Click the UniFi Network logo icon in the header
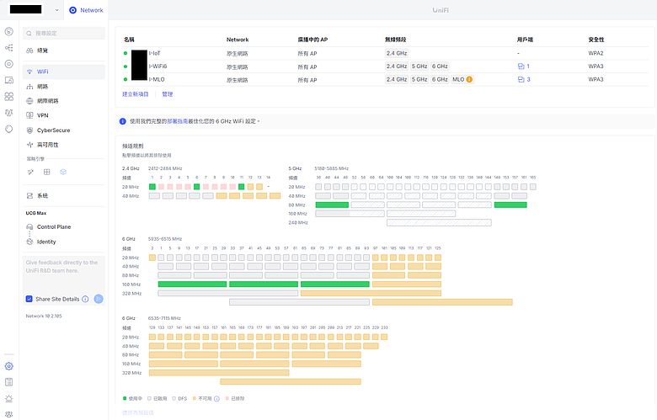This screenshot has height=420, width=657. pyautogui.click(x=73, y=10)
